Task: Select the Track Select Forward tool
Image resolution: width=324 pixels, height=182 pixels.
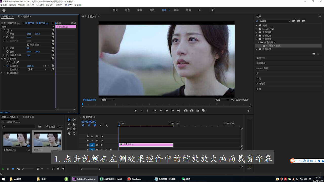Action: pos(74,120)
